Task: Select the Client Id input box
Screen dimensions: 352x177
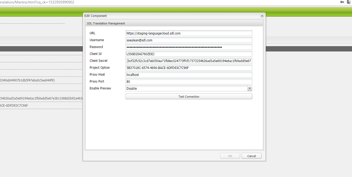Action: (189, 54)
